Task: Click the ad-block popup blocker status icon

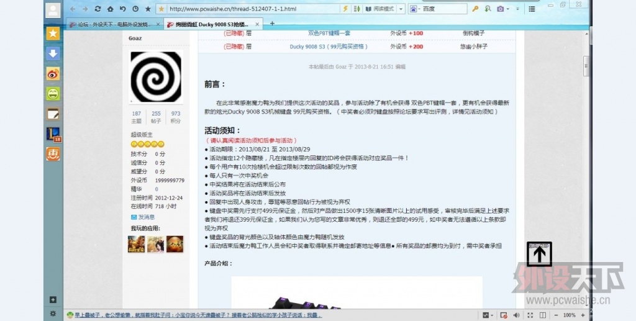Action: point(504,315)
